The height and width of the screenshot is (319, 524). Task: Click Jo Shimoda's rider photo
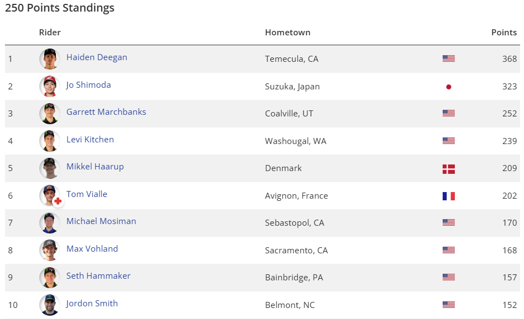[49, 86]
